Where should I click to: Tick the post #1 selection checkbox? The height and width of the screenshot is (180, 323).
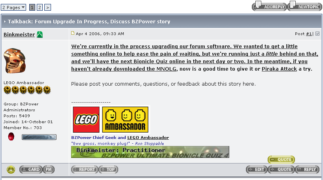coord(317,34)
